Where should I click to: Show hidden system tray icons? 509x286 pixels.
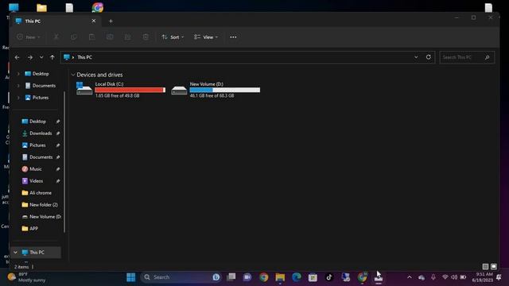point(410,277)
